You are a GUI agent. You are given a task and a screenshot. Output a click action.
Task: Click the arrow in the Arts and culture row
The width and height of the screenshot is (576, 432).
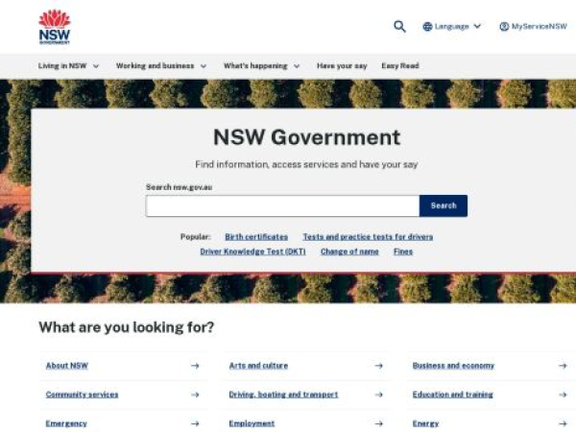[x=379, y=366]
